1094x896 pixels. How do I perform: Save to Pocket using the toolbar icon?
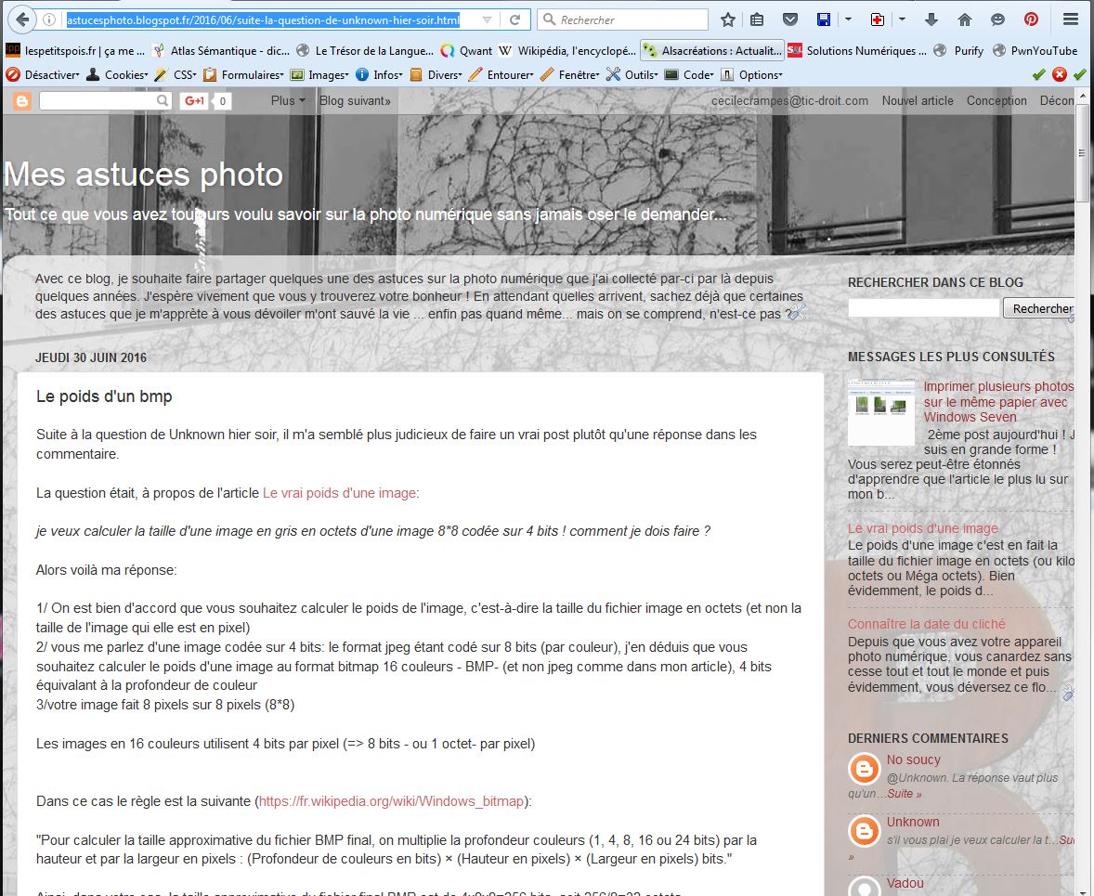pos(789,19)
